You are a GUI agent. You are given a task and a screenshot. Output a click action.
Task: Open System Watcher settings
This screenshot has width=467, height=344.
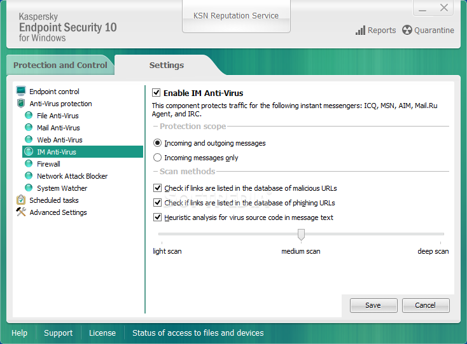[x=62, y=188]
